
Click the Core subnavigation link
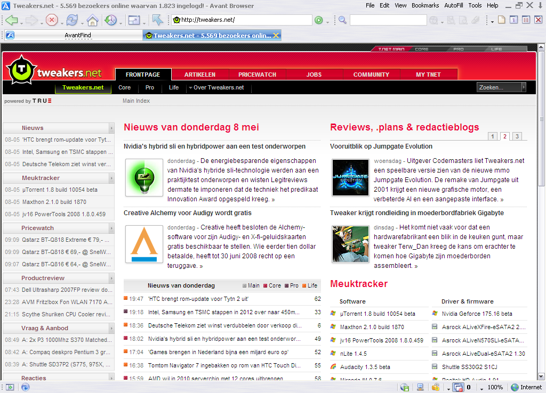pos(124,88)
